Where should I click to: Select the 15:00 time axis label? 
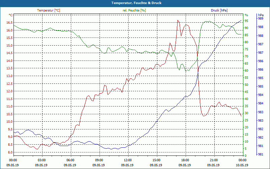tap(156, 160)
